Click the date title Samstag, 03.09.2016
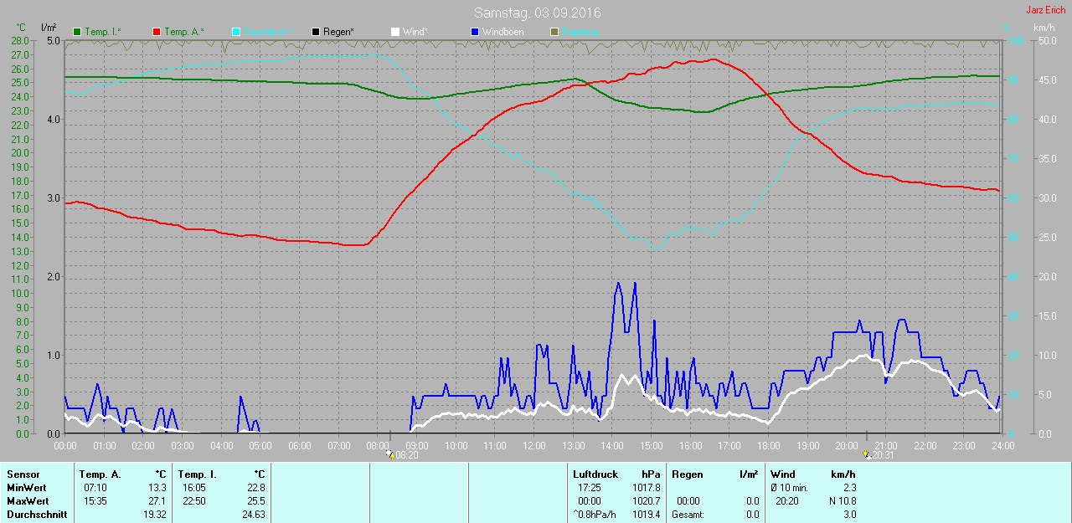Viewport: 1072px width, 523px height. click(537, 13)
